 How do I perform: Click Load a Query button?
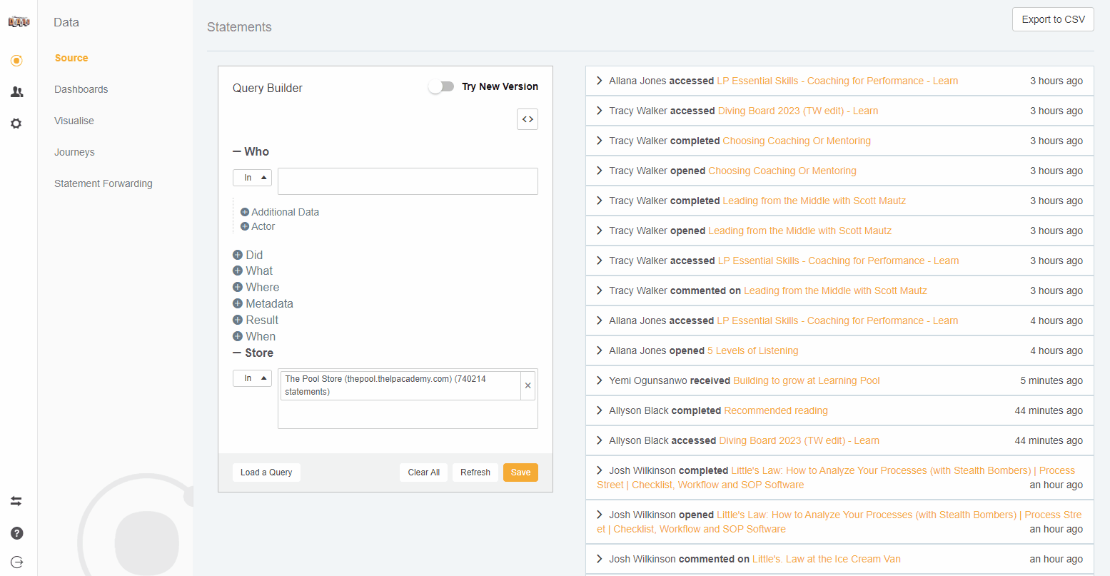coord(266,473)
